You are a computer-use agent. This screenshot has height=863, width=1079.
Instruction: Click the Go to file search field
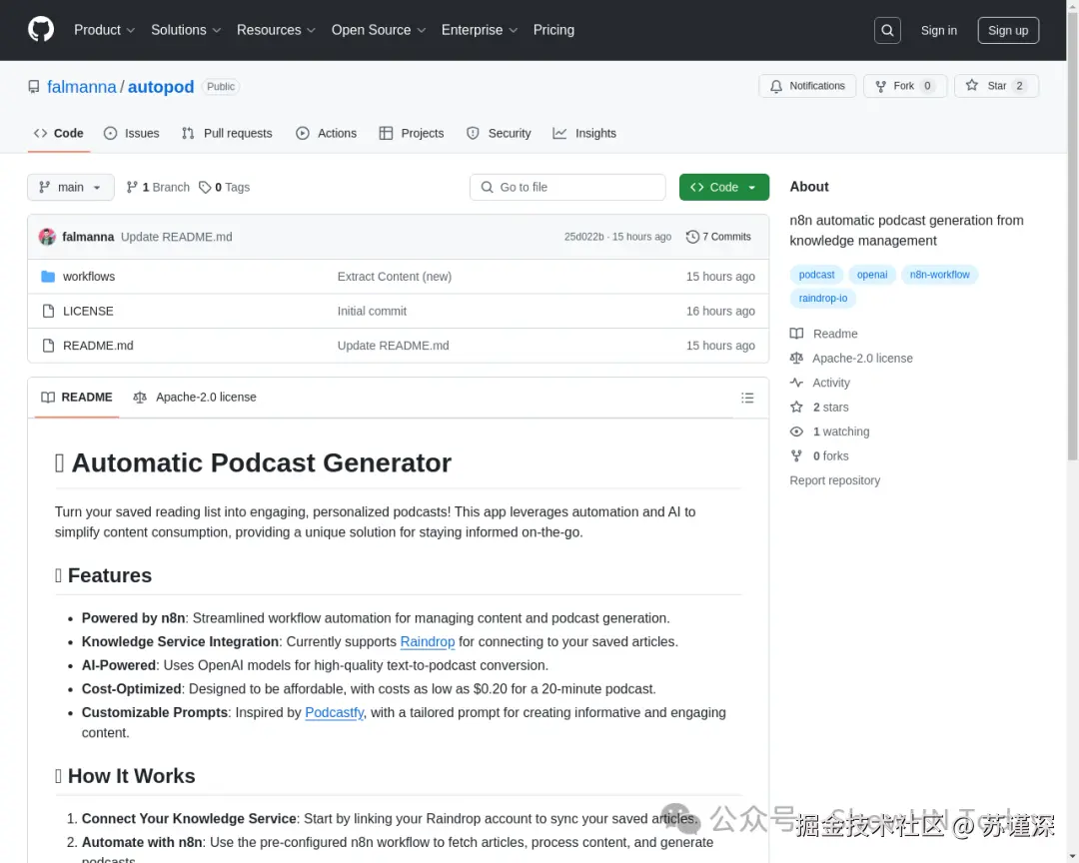point(567,187)
